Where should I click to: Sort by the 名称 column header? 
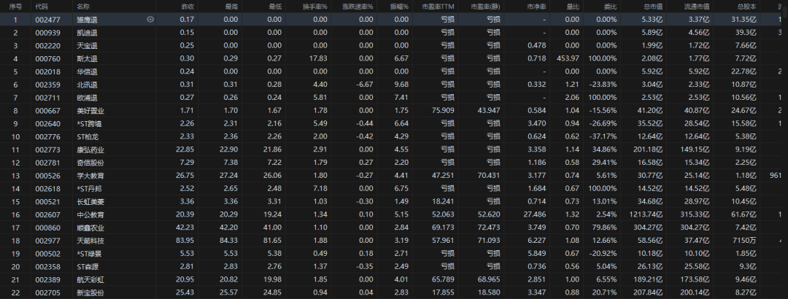[83, 7]
